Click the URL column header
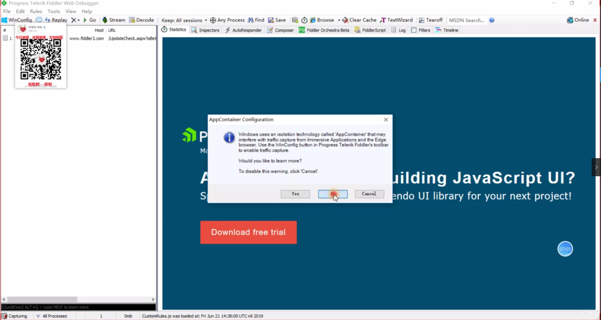This screenshot has width=601, height=320. [112, 30]
